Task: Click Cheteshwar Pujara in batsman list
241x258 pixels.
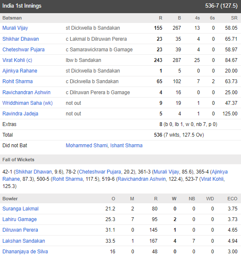Action: [23, 50]
